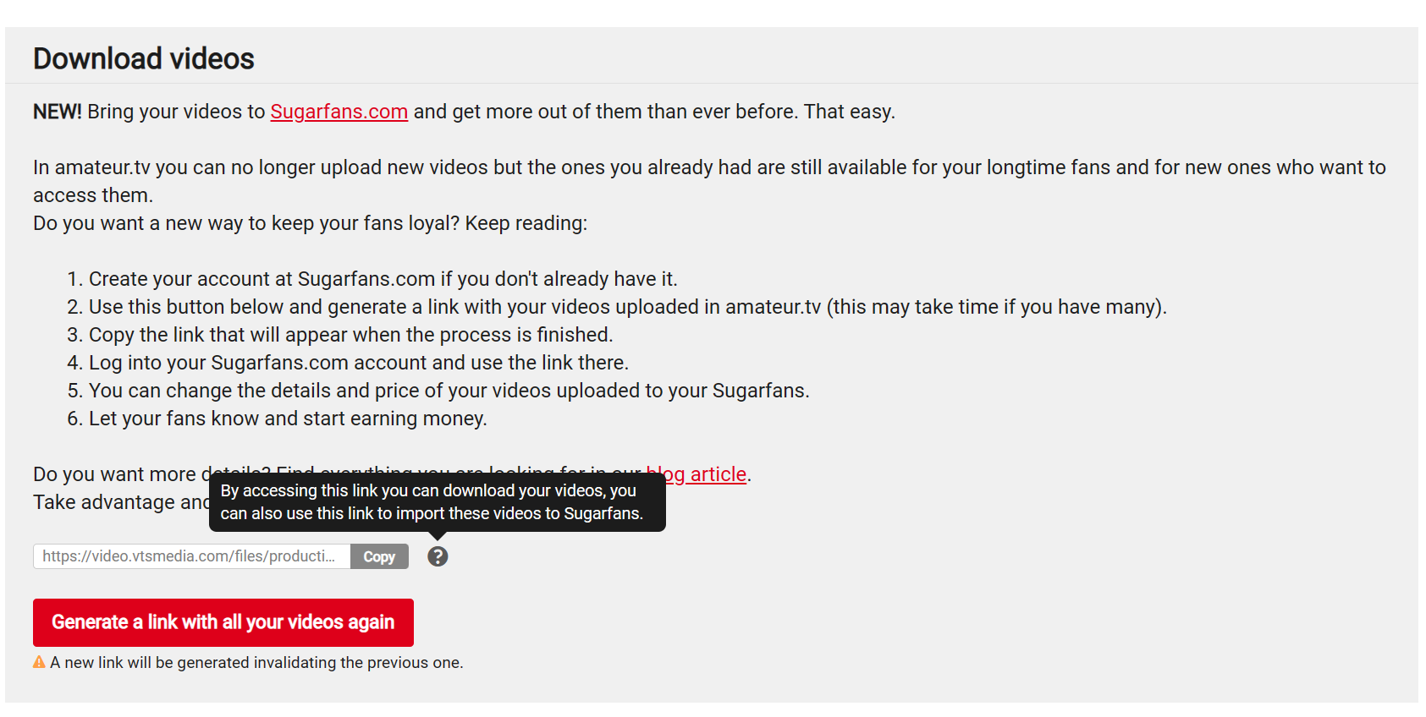Click the keep your fans loyal sentence

310,223
